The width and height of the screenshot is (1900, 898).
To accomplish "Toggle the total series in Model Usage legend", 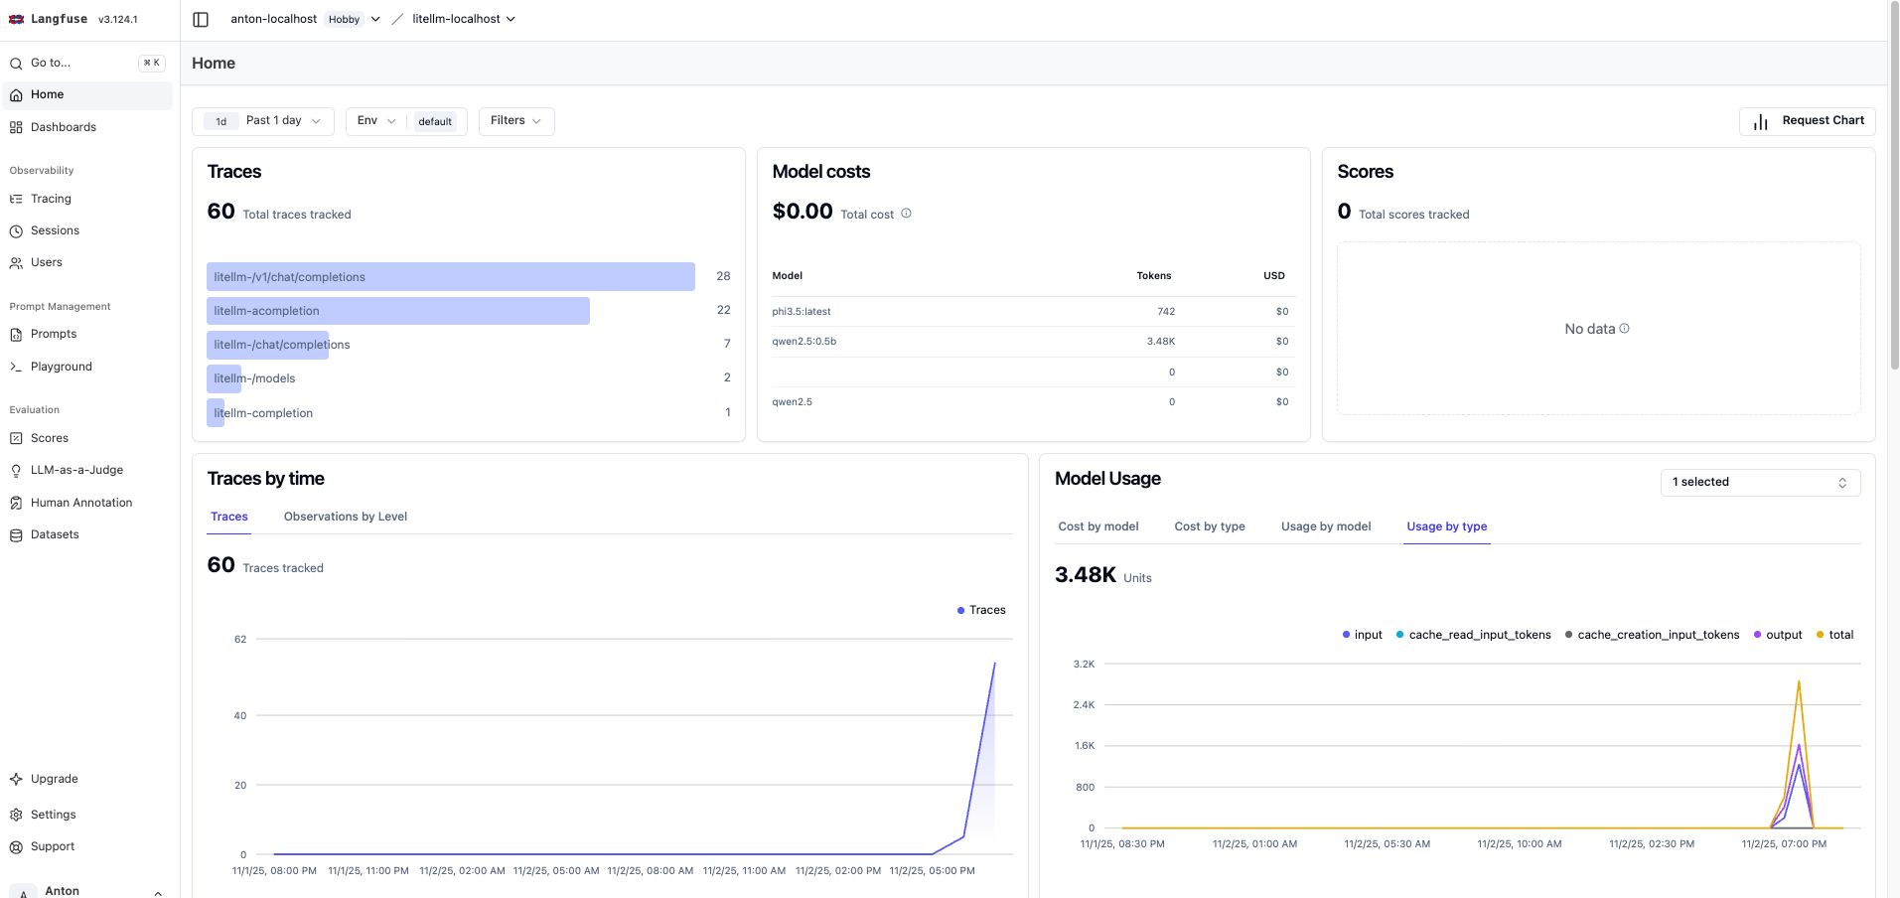I will 1834,635.
